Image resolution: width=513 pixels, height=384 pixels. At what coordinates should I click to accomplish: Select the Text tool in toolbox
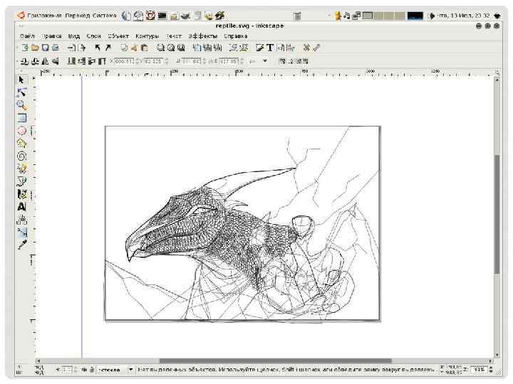coord(21,207)
